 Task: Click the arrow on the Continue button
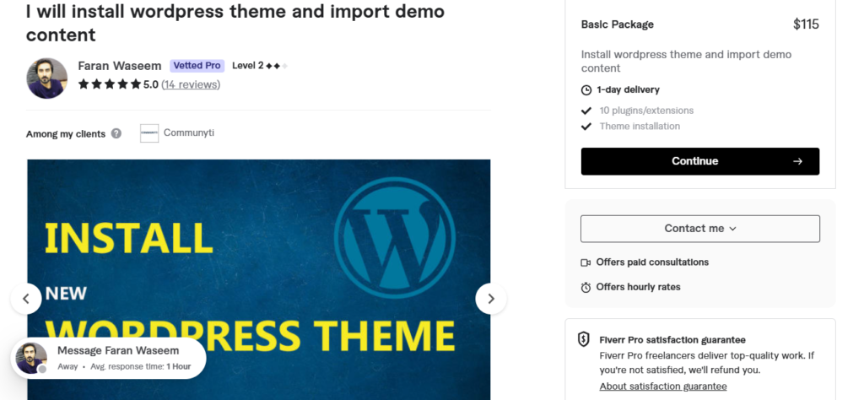797,161
